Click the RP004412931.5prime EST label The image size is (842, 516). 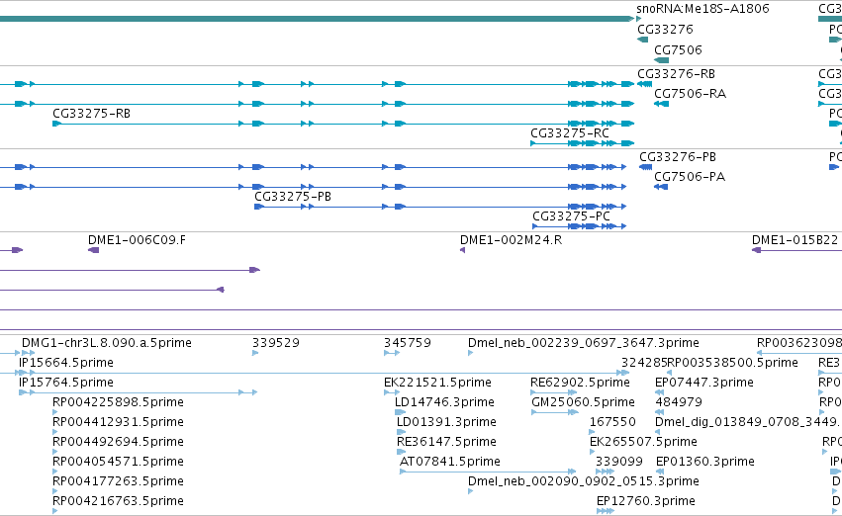(x=118, y=423)
